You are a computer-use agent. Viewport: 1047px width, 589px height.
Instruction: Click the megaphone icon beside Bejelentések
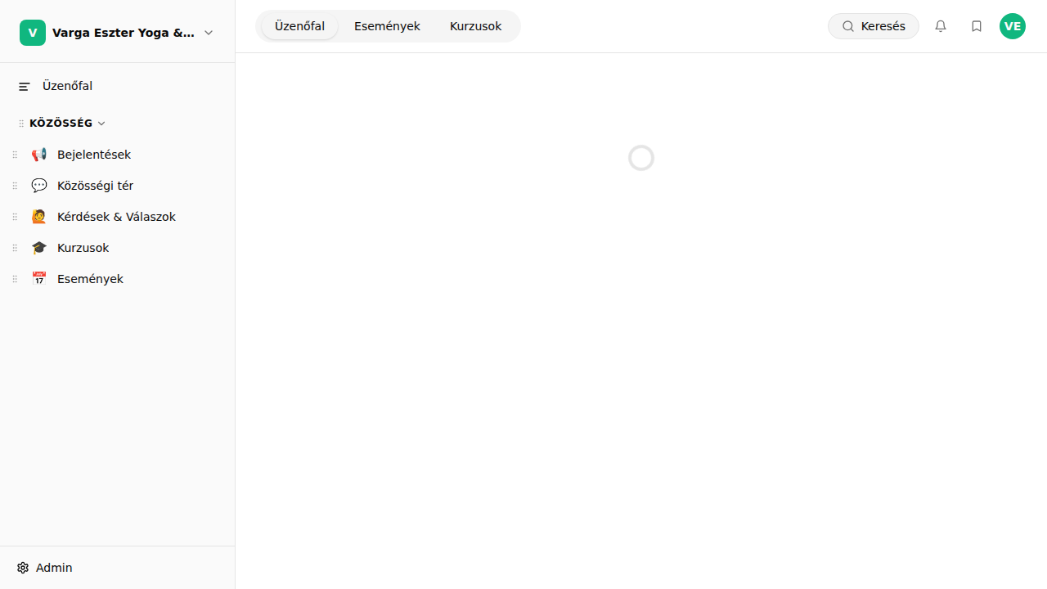click(x=39, y=155)
